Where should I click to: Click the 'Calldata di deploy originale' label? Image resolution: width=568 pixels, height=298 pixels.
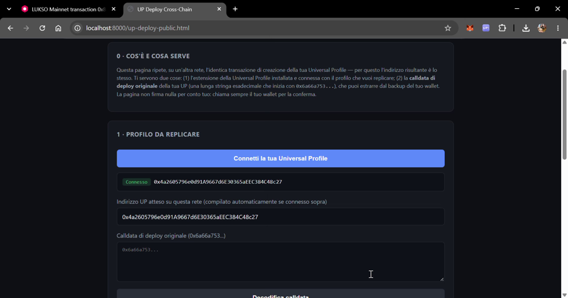[x=171, y=235]
